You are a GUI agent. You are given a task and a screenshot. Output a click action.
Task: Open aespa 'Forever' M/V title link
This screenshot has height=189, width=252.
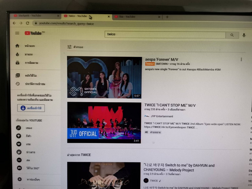pos(162,59)
